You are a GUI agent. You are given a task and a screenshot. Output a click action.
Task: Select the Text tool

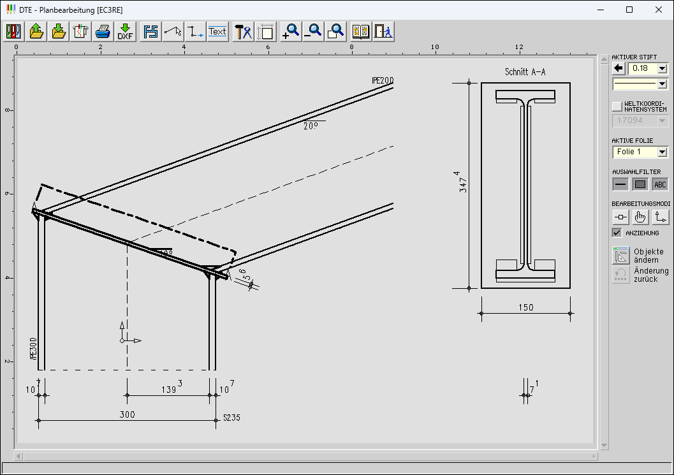pos(217,31)
